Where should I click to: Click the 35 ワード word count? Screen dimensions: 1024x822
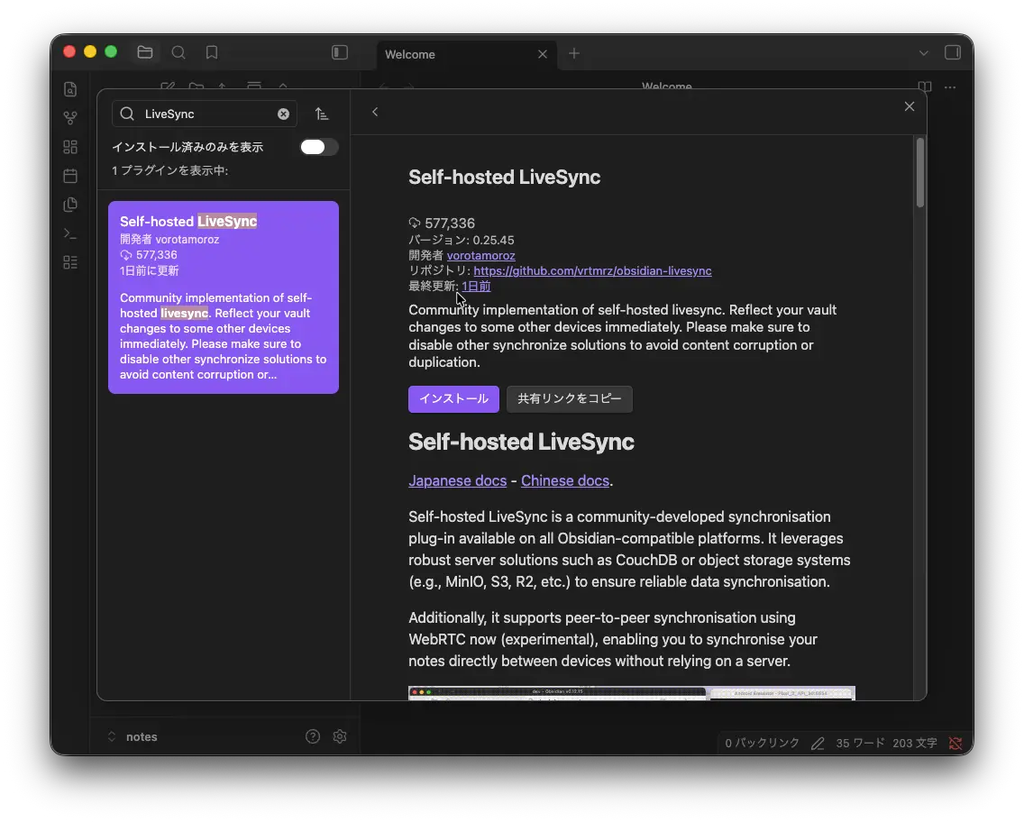[x=860, y=743]
